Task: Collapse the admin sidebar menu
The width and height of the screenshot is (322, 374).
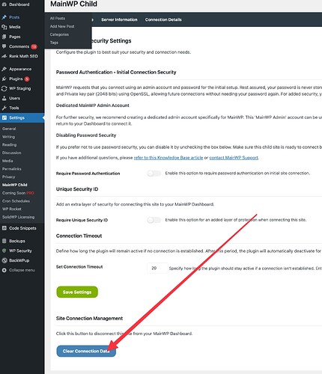Action: 18,270
